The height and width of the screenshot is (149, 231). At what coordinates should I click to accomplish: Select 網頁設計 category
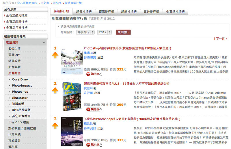tap(14, 61)
